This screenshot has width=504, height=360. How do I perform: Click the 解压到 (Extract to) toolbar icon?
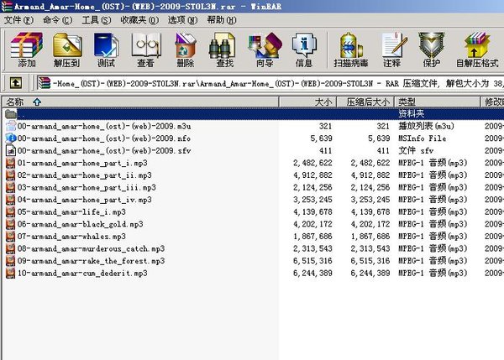(x=66, y=50)
